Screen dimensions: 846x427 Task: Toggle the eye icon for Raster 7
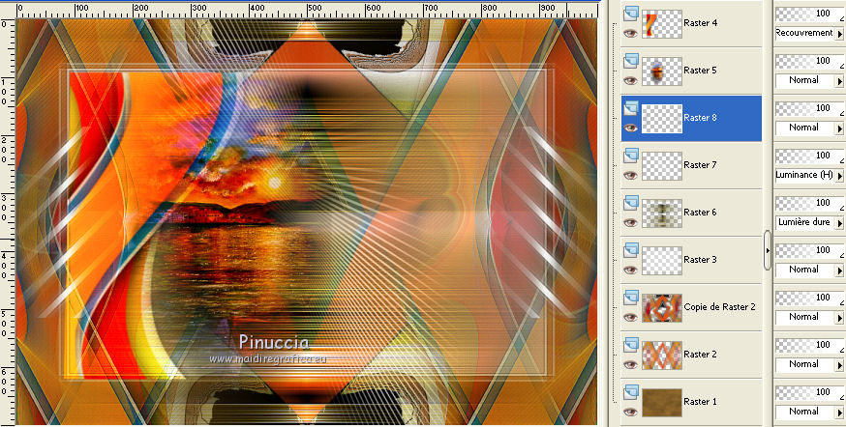coord(630,175)
